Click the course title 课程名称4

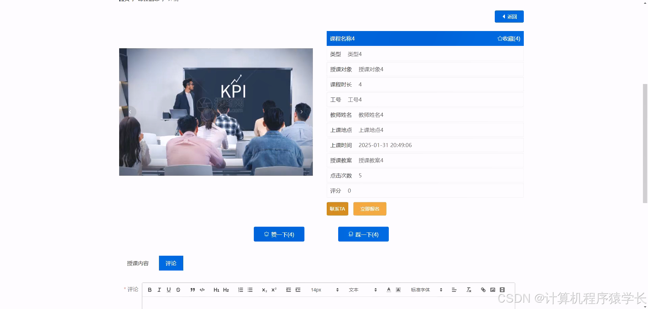[342, 38]
